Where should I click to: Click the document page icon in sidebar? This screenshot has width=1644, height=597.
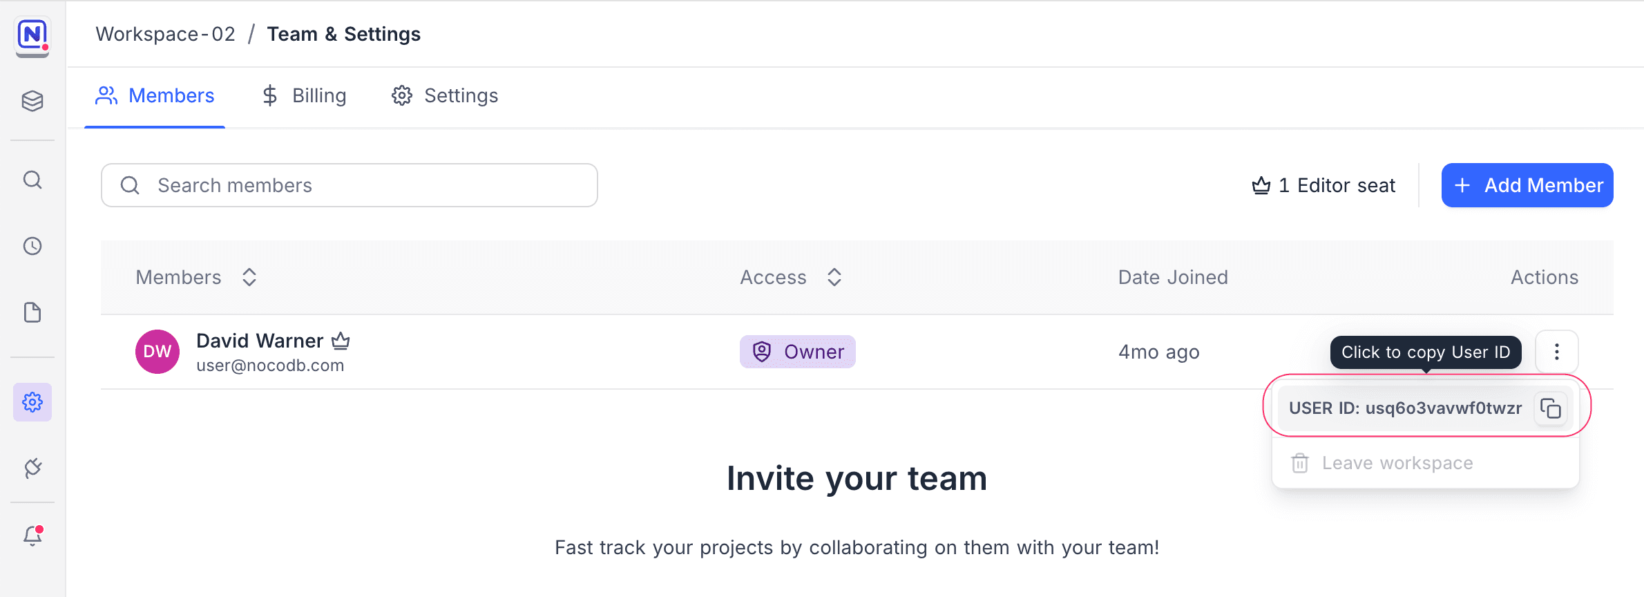[x=32, y=312]
